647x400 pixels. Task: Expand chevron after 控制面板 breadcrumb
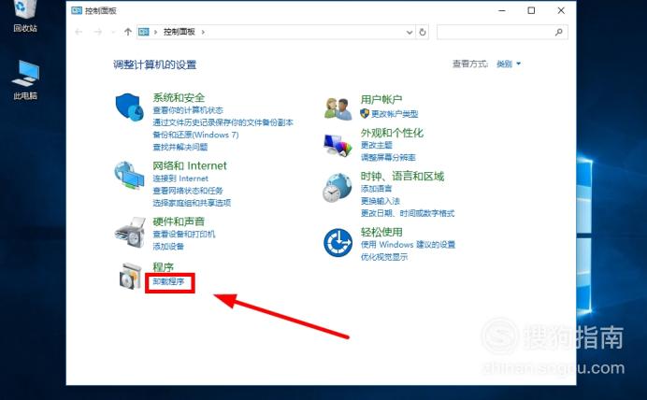coord(203,32)
